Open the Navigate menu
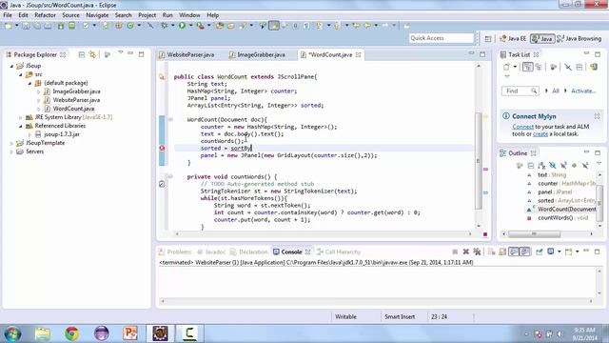Screen dimensions: 609x343 click(97, 15)
